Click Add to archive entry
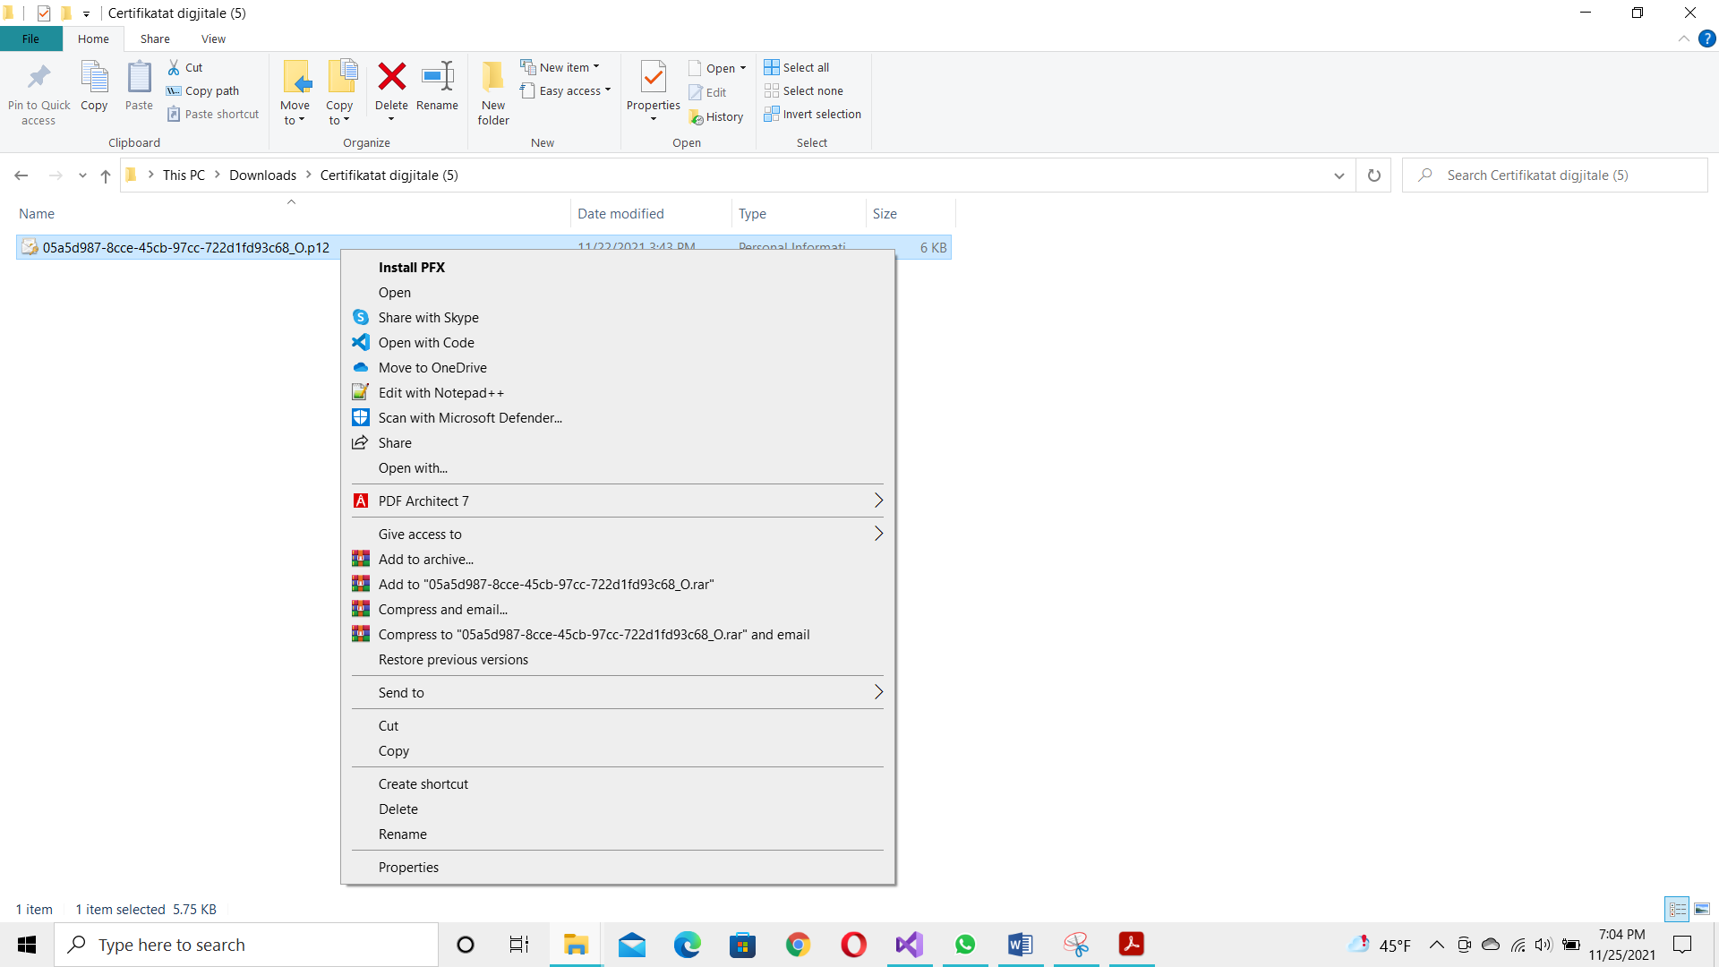Viewport: 1719px width, 967px height. [618, 559]
